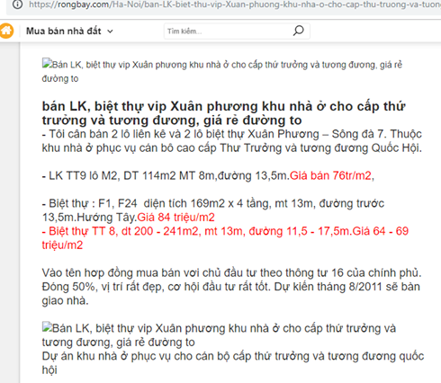
Task: Click the rongbay.com URL in address bar
Action: click(x=235, y=4)
